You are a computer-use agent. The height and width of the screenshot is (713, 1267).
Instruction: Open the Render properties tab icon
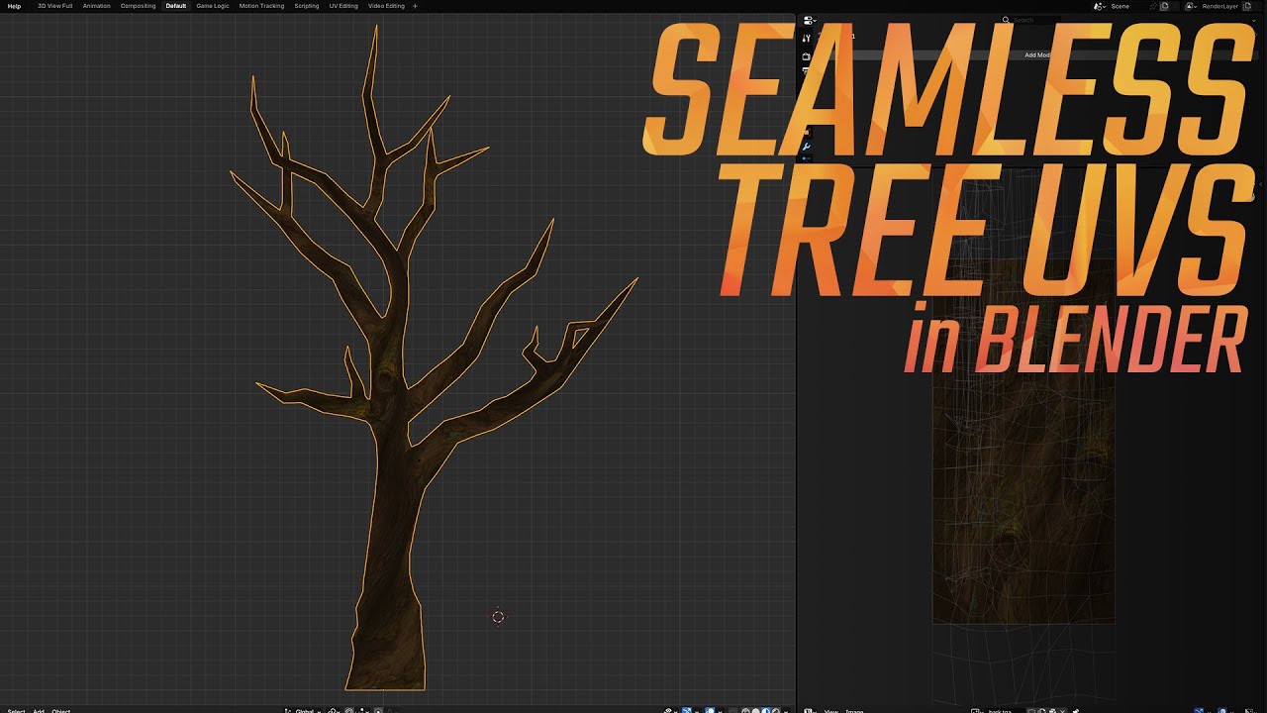point(807,56)
